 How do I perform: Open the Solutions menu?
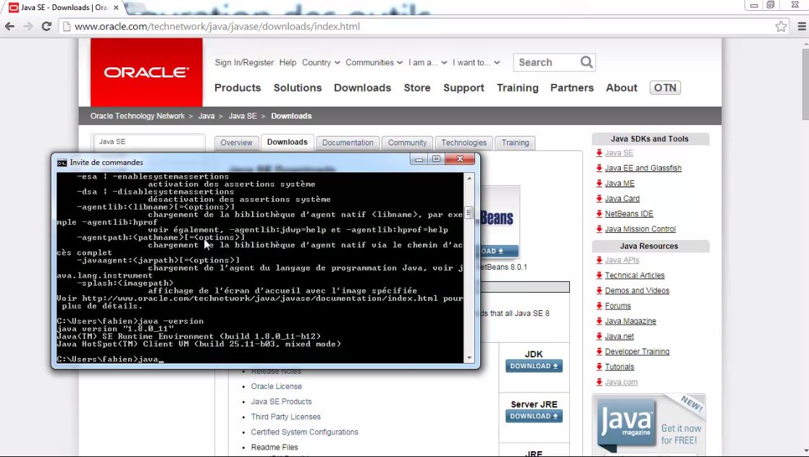[298, 88]
